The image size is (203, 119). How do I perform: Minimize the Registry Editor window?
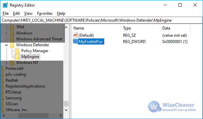(x=165, y=5)
